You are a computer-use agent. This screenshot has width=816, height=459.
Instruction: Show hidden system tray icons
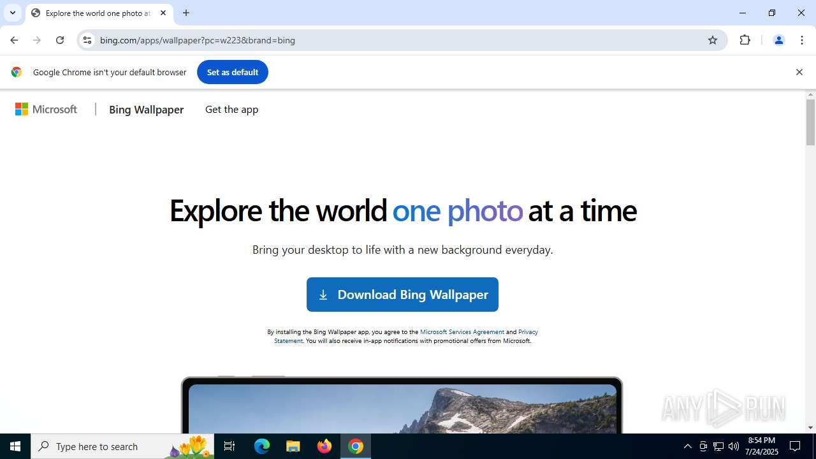(x=687, y=446)
